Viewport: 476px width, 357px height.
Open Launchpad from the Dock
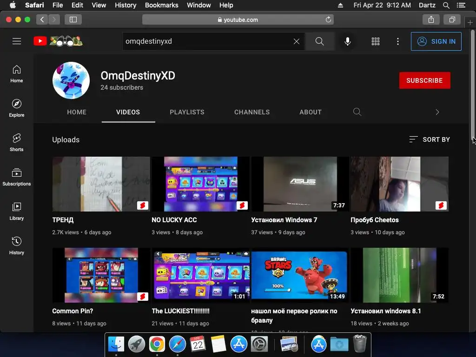coord(136,344)
